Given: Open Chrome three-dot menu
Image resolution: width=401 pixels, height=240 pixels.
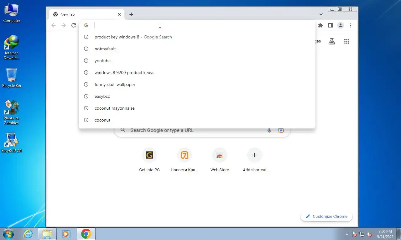Looking at the screenshot, I should (x=351, y=25).
